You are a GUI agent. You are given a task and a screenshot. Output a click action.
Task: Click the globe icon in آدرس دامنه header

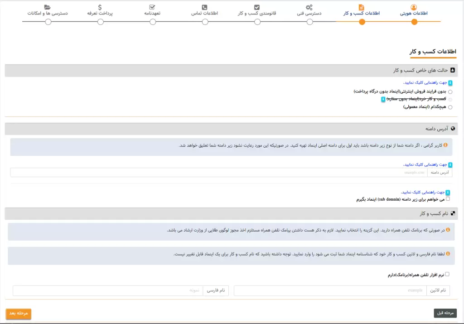pos(453,128)
